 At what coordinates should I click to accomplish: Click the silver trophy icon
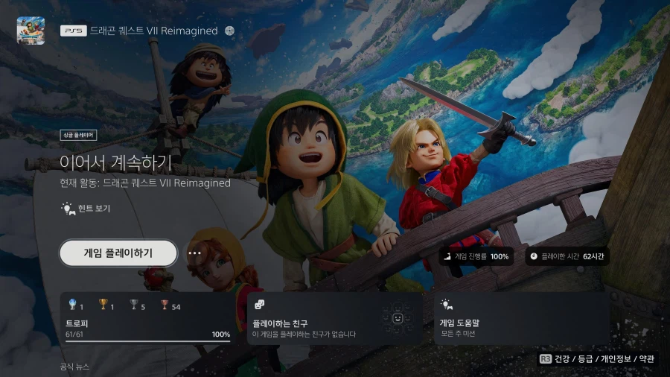coord(134,306)
